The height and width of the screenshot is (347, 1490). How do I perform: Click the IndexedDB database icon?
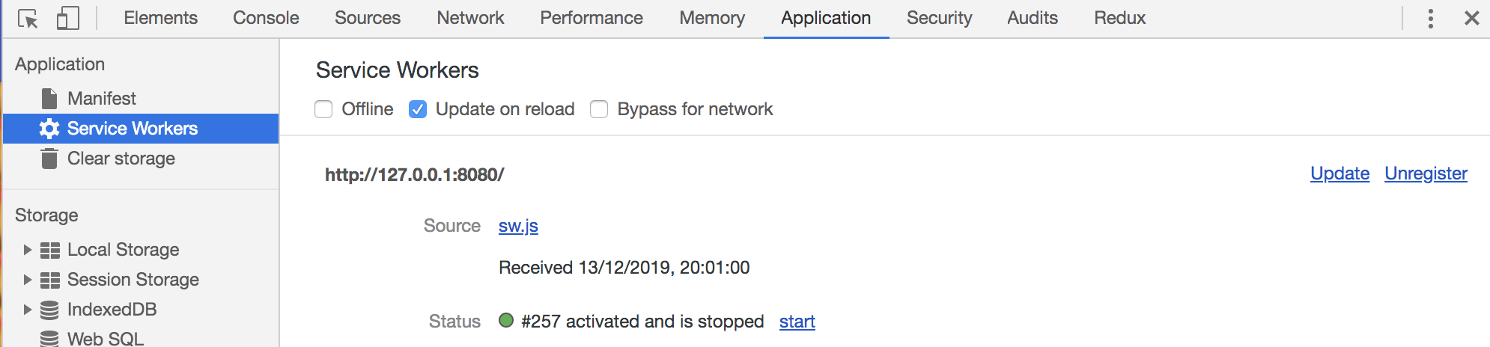[x=49, y=310]
